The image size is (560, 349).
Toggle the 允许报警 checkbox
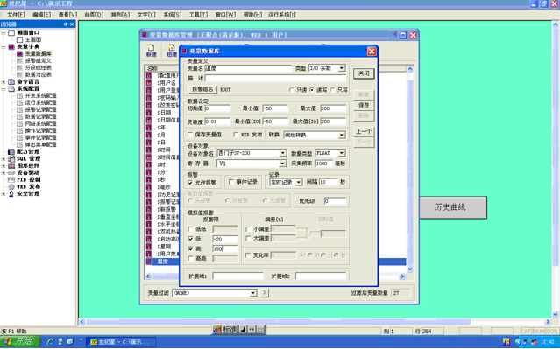(190, 183)
